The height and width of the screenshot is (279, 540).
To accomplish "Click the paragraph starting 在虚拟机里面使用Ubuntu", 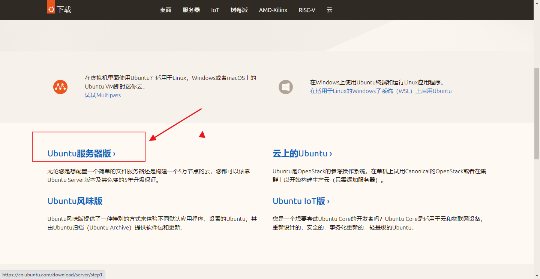I will pos(171,82).
